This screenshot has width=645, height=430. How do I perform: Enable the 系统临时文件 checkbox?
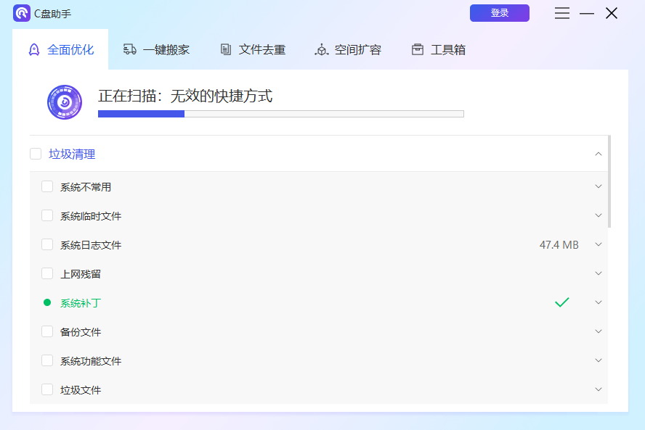[x=46, y=215]
